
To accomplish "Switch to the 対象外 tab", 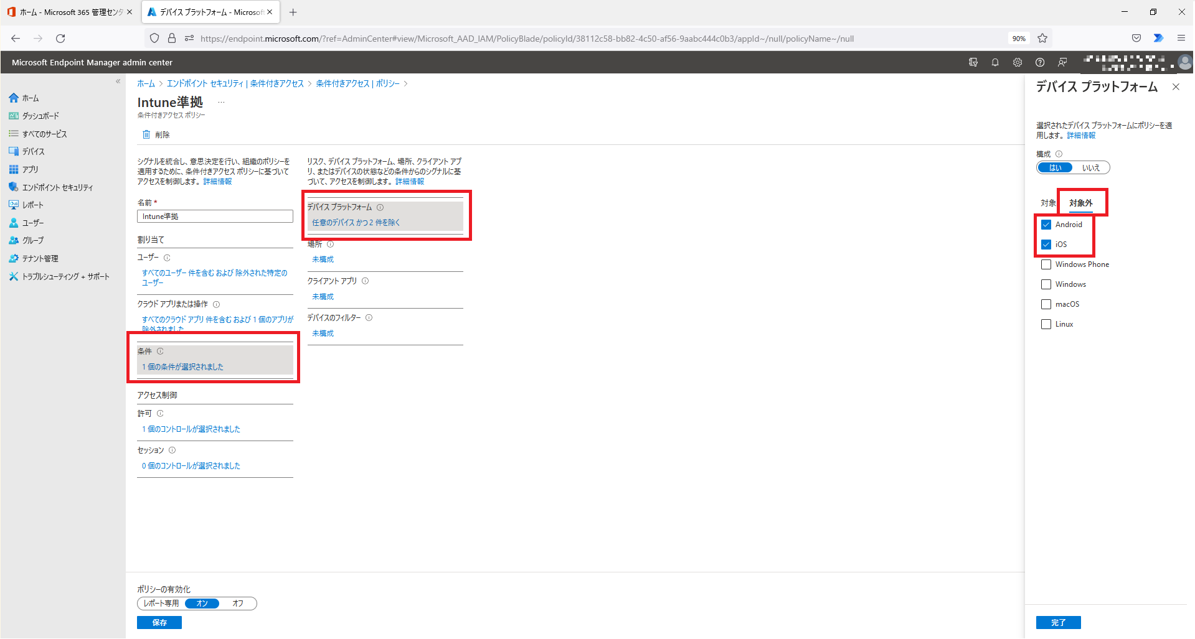I will point(1081,203).
